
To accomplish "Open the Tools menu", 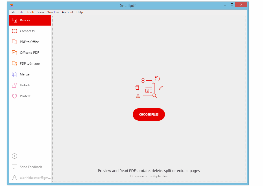I will coord(31,12).
